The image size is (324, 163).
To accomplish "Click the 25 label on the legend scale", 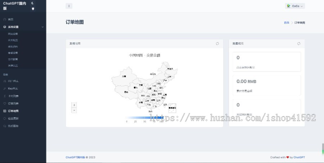I will [x=135, y=122].
